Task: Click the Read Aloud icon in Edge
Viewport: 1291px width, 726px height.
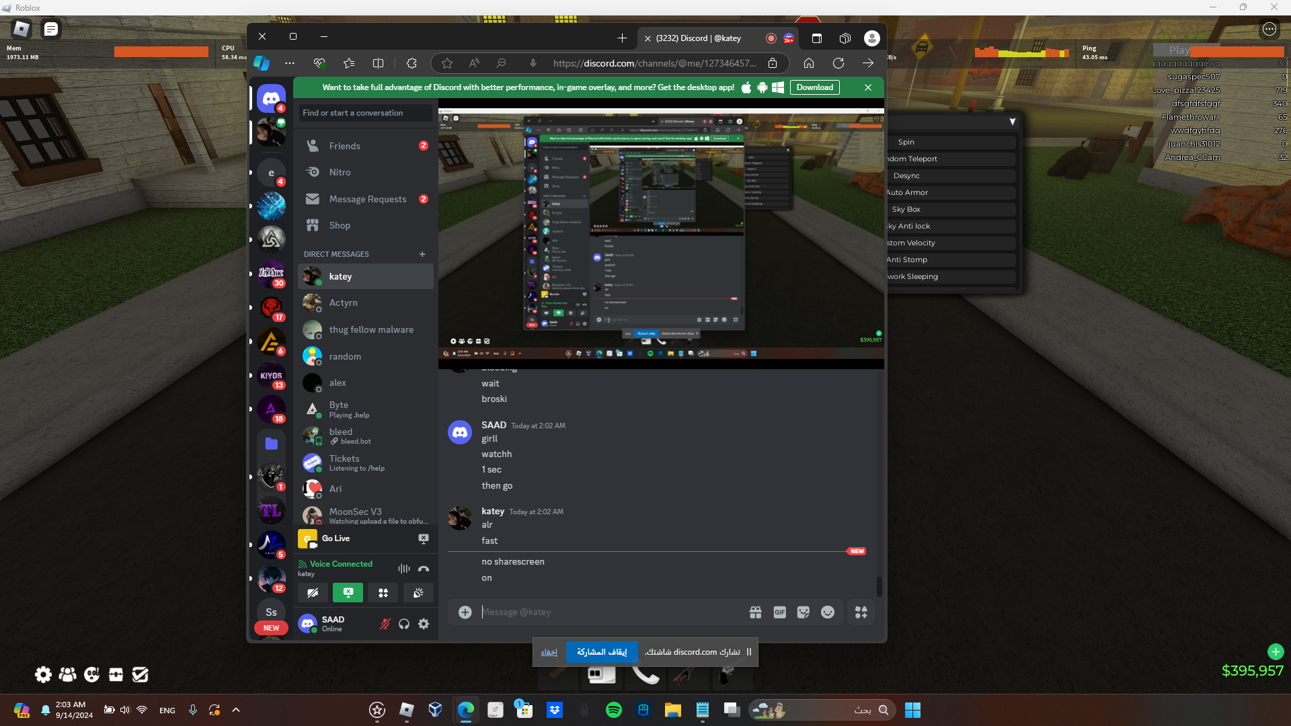Action: tap(474, 63)
